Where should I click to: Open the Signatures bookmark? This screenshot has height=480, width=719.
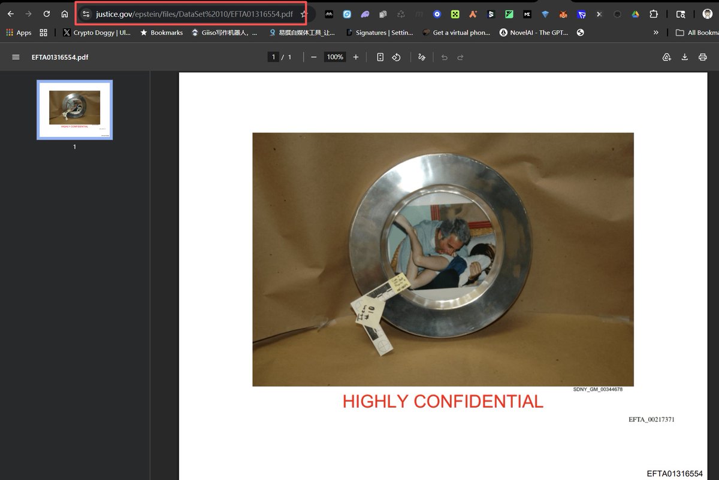(x=379, y=32)
